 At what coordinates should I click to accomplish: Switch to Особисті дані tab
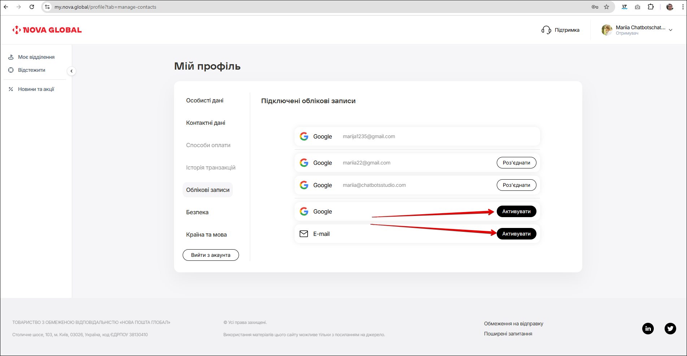[205, 101]
